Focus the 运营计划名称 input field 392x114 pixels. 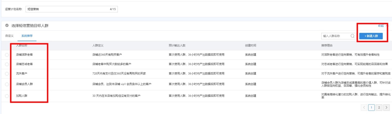click(x=72, y=9)
